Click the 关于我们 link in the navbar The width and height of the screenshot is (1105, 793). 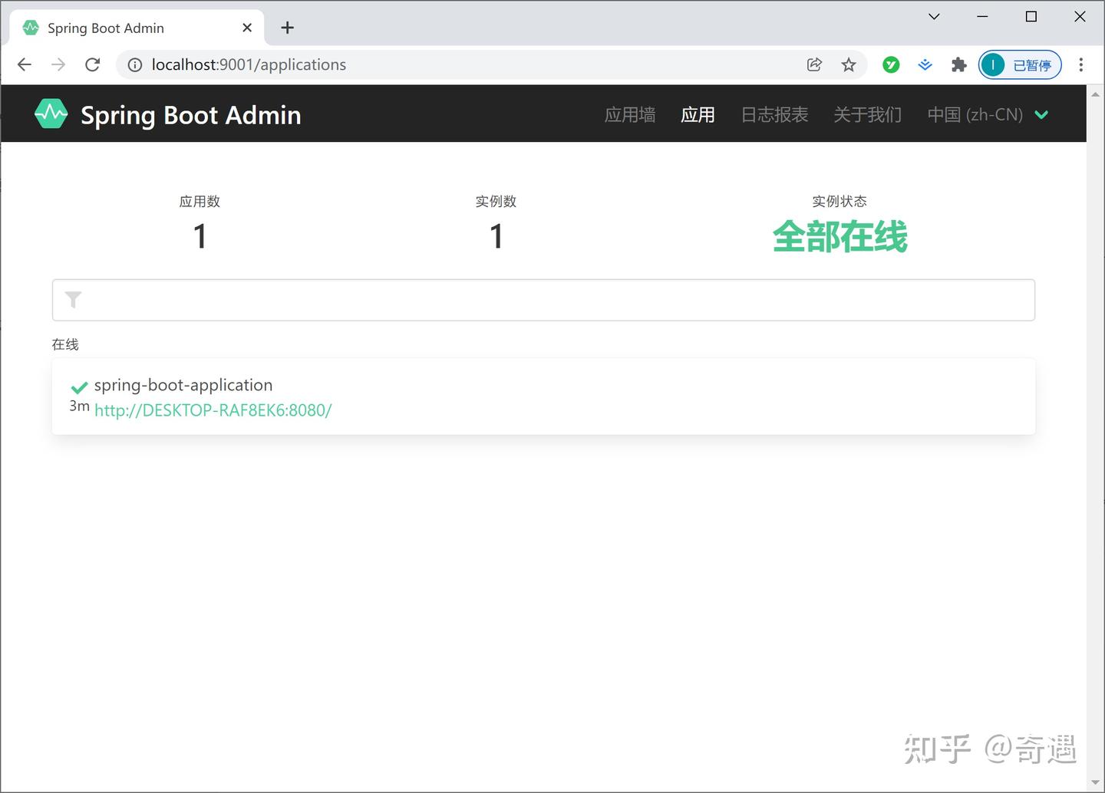click(x=867, y=114)
